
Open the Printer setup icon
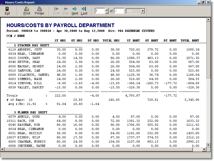tap(40, 9)
